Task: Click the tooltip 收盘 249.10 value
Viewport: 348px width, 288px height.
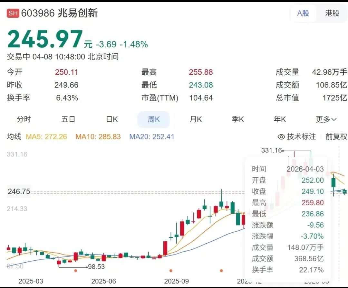Action: pyautogui.click(x=313, y=191)
